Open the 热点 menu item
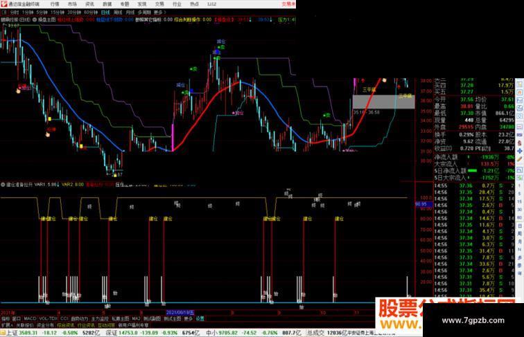 point(194,4)
